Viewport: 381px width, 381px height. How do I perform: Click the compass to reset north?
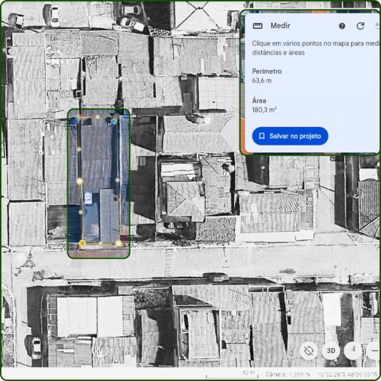point(352,350)
